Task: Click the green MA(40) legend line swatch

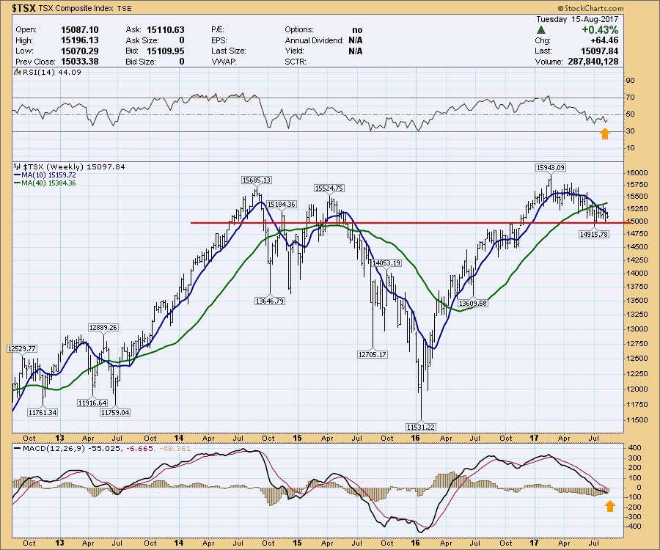Action: (x=18, y=183)
